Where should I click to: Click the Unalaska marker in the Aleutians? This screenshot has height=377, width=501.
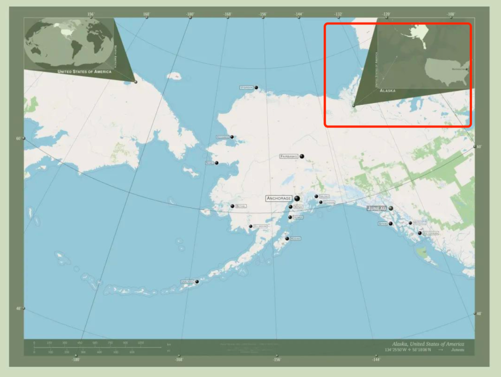(197, 281)
